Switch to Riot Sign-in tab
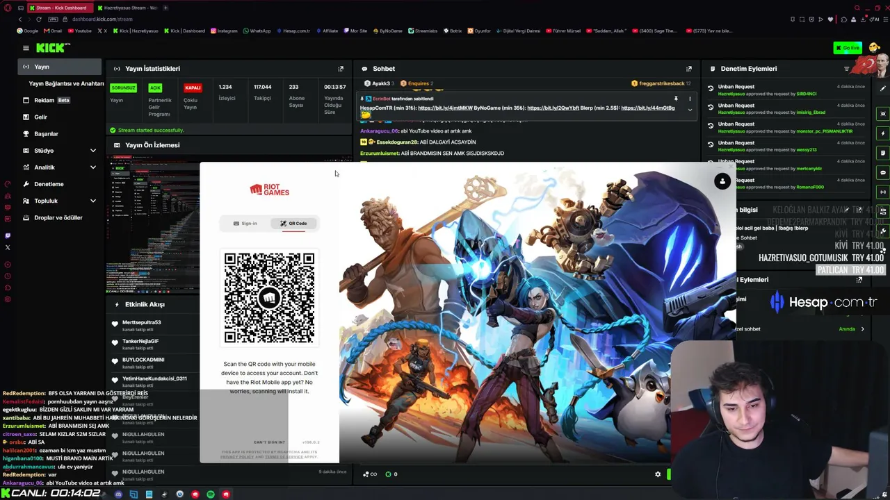Viewport: 890px width, 500px height. tap(245, 224)
